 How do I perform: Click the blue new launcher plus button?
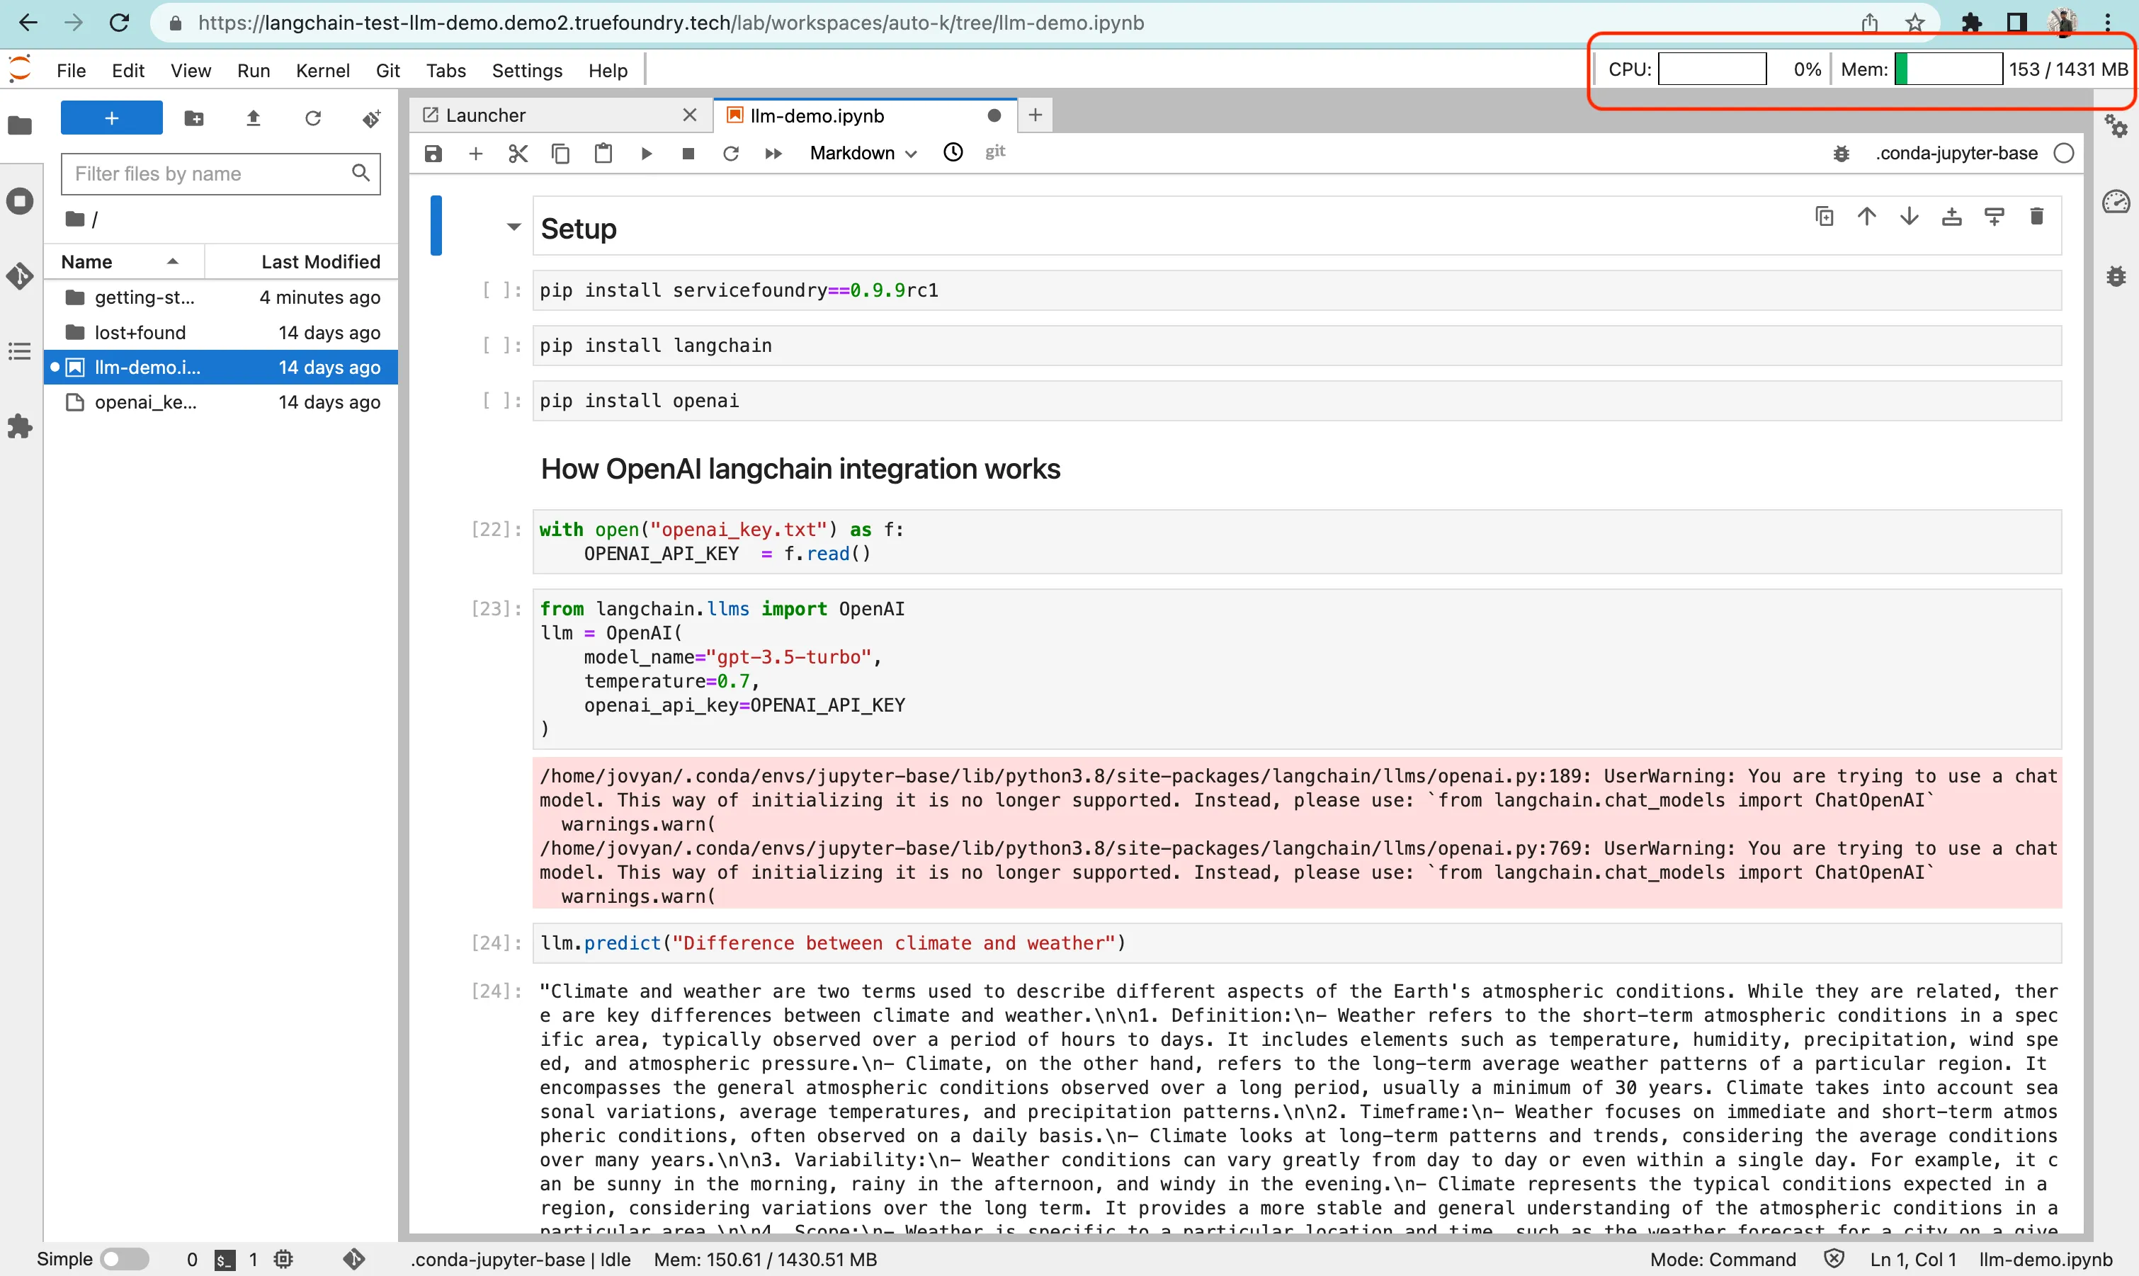point(111,118)
